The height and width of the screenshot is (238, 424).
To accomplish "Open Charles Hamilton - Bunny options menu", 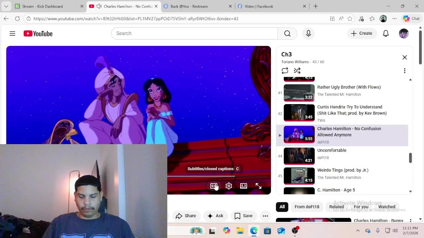I will point(410,220).
